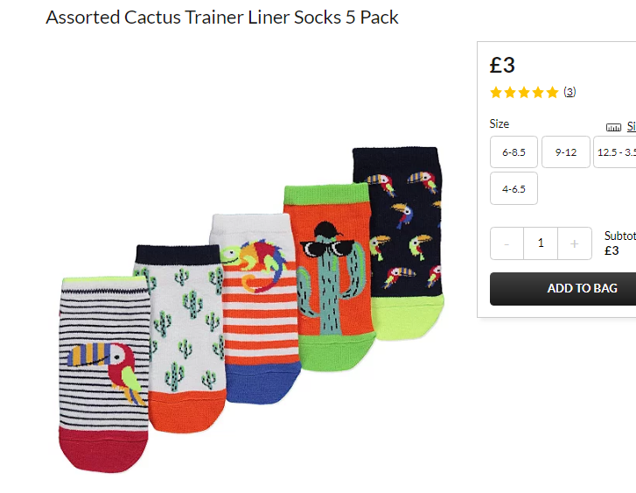636x493 pixels.
Task: Select size 4-6.5
Action: point(514,188)
